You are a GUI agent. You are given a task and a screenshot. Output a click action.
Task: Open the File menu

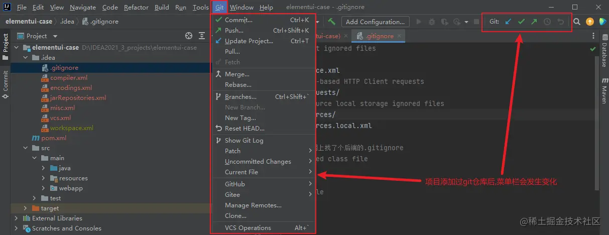[x=22, y=7]
